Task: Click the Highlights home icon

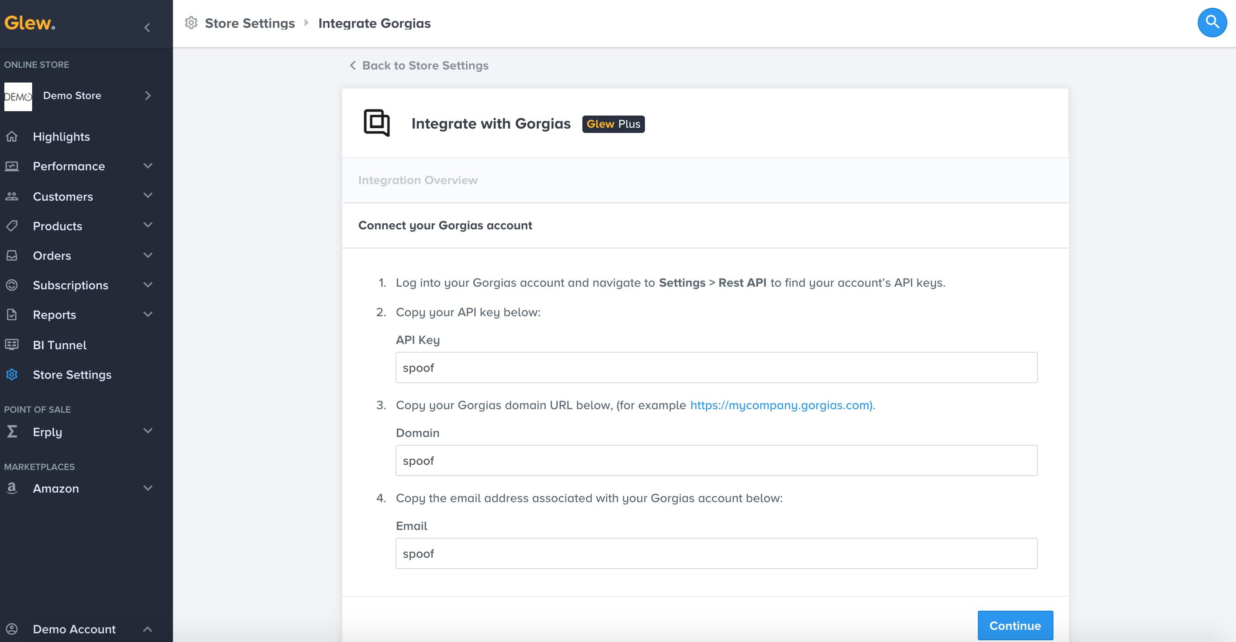Action: click(x=12, y=137)
